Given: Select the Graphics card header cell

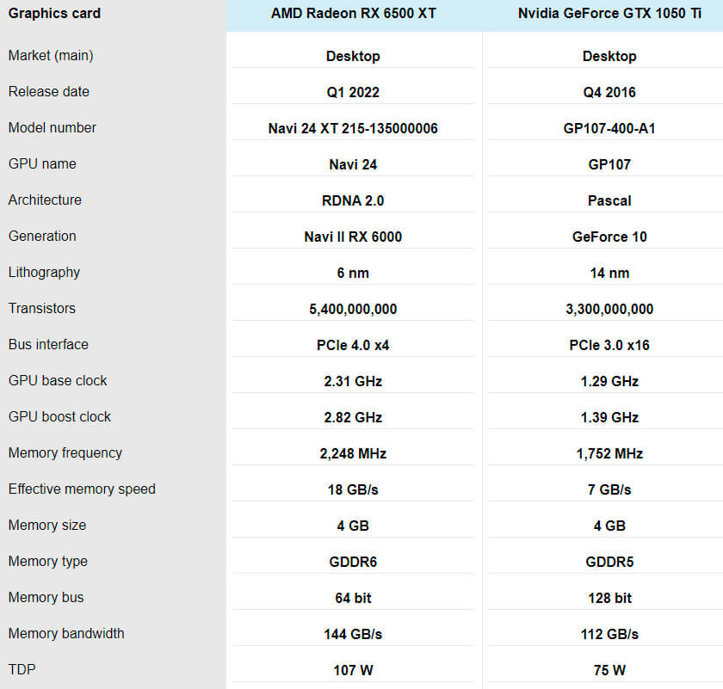Looking at the screenshot, I should pos(53,13).
